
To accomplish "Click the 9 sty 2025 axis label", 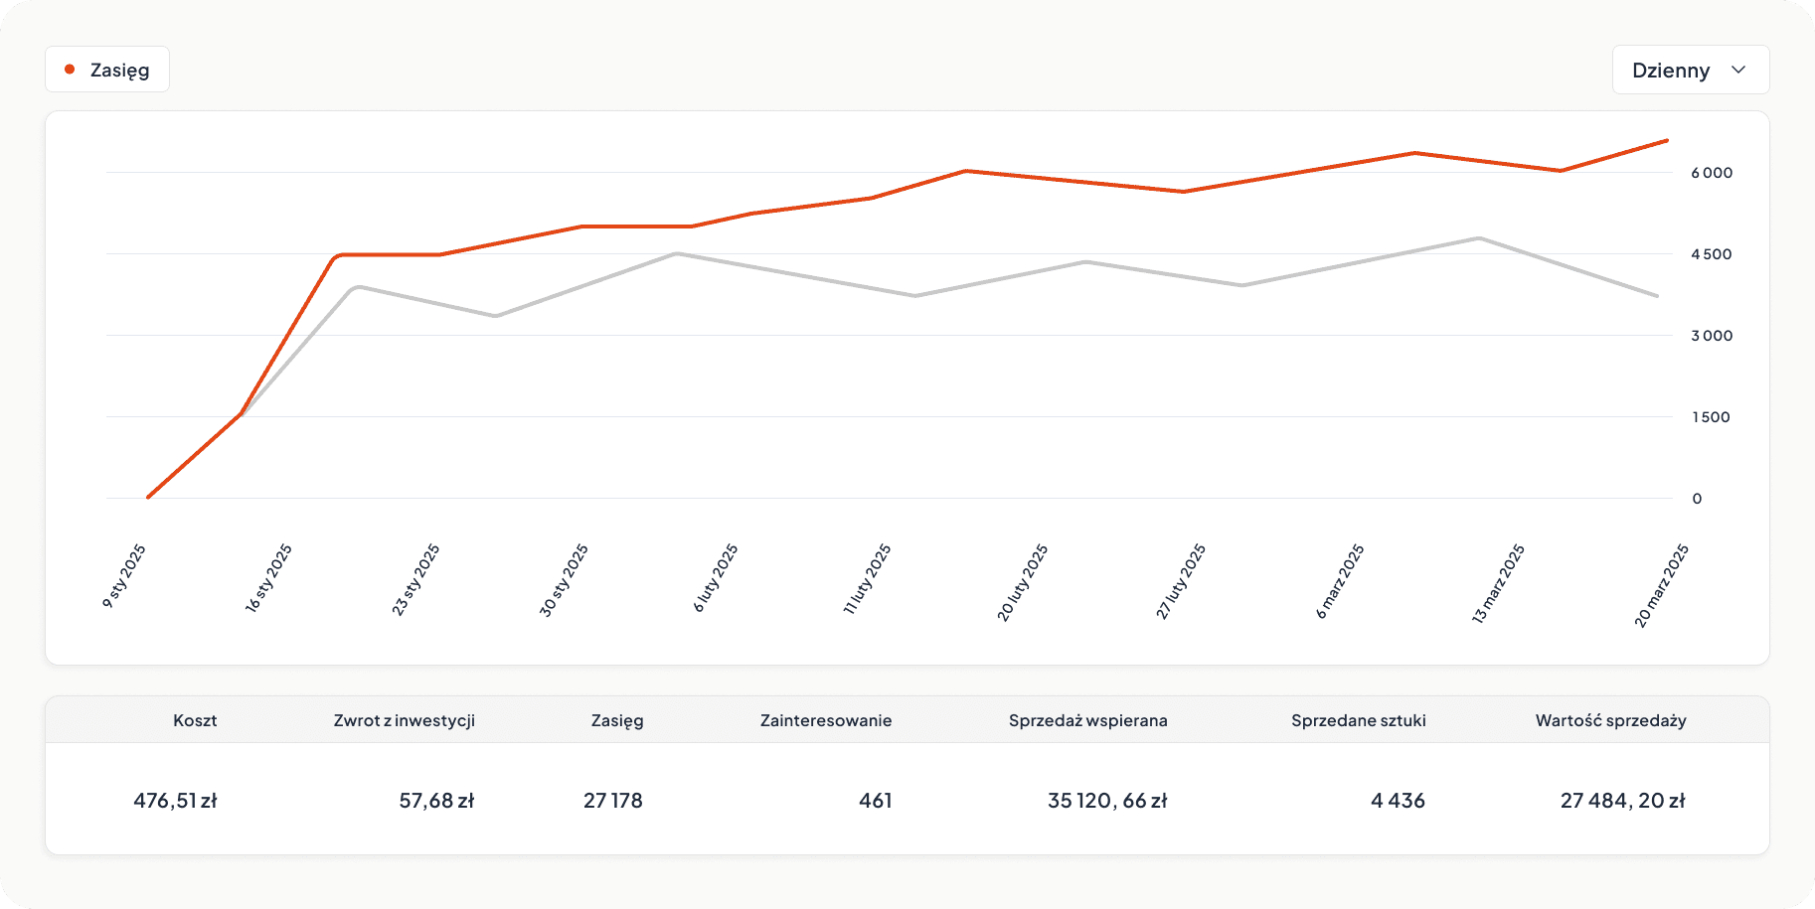I will pos(125,576).
